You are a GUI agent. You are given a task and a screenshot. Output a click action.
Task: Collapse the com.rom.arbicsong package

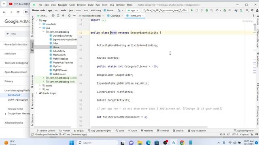click(43, 32)
